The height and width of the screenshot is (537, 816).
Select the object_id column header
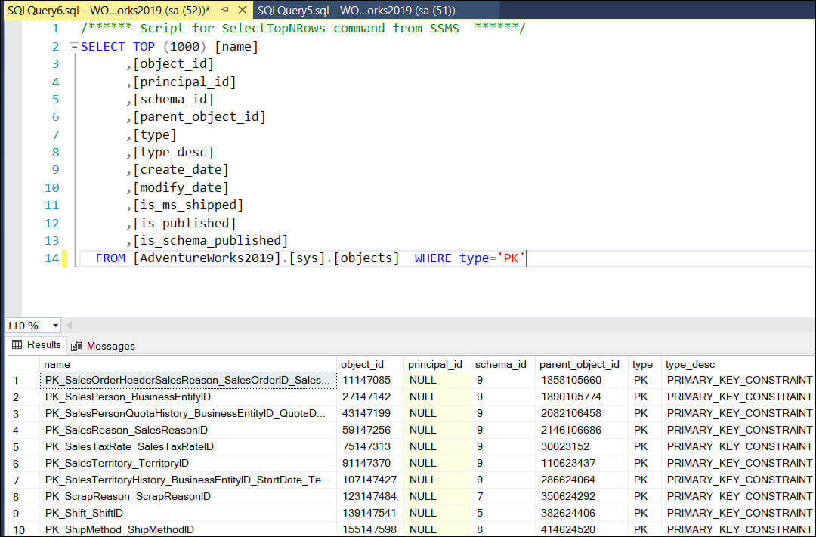[x=370, y=364]
